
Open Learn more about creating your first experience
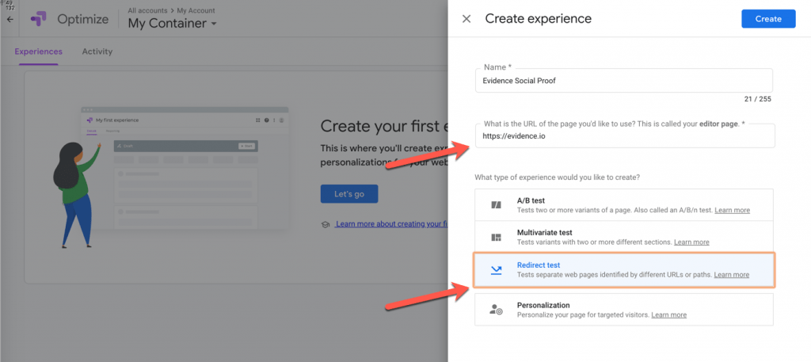[x=391, y=224]
